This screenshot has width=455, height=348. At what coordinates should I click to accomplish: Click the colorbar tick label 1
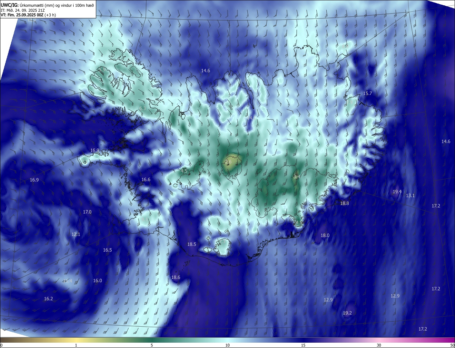click(x=76, y=345)
